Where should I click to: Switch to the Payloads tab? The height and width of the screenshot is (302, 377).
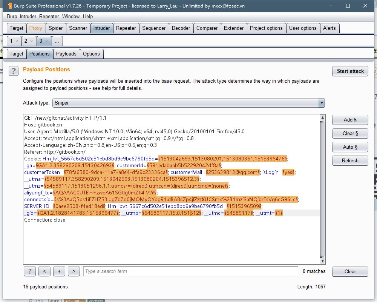tap(66, 54)
